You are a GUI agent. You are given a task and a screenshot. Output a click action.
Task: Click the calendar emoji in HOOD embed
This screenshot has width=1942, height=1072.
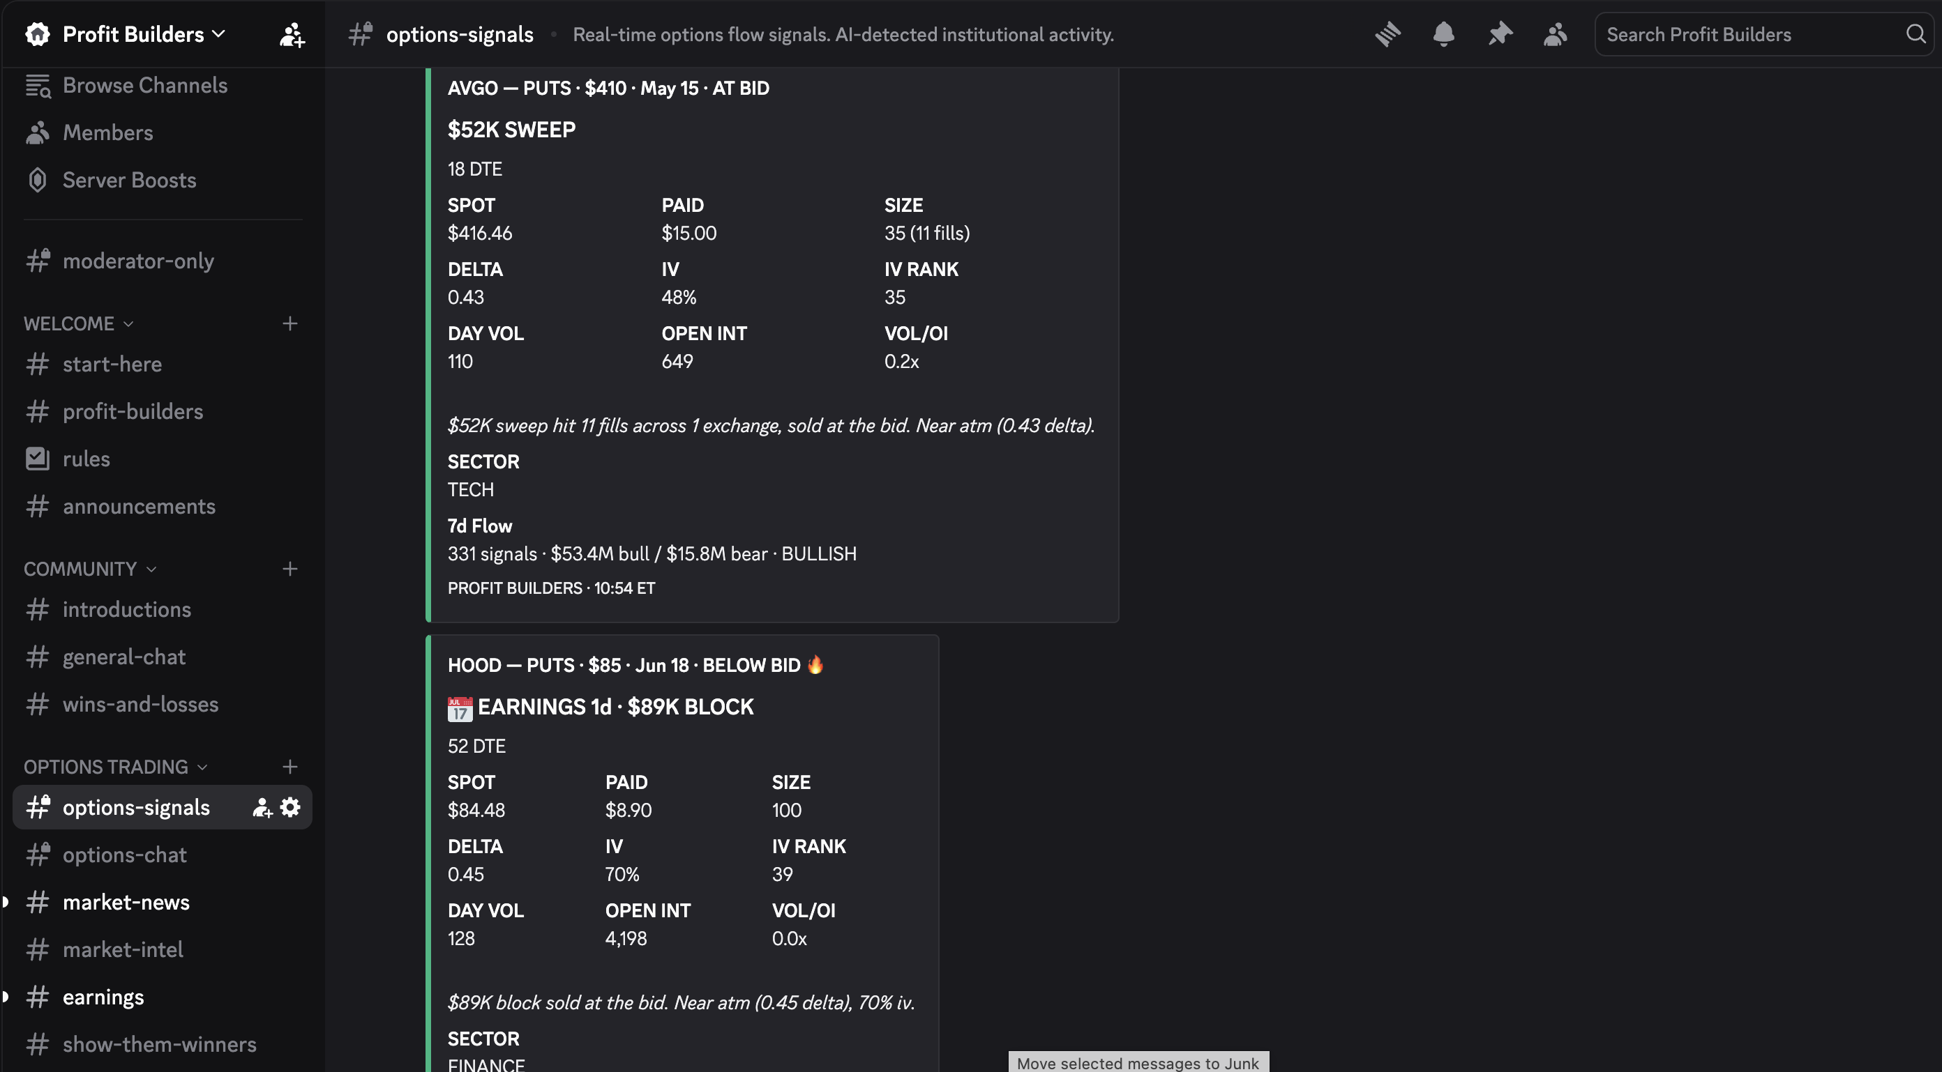tap(460, 708)
